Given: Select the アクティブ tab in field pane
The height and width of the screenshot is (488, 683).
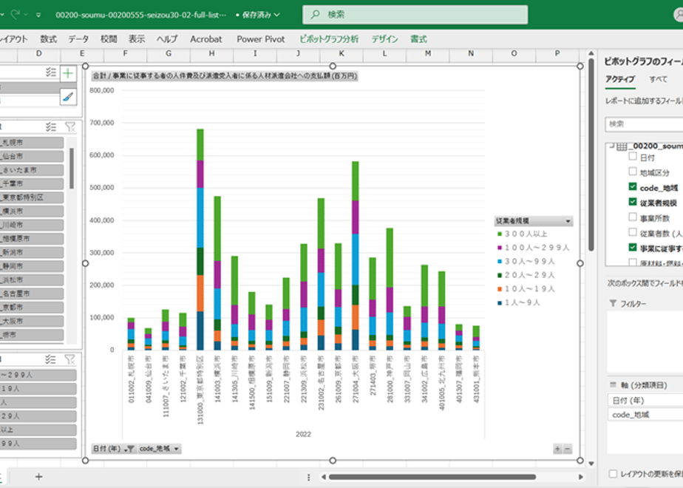Looking at the screenshot, I should tap(620, 79).
